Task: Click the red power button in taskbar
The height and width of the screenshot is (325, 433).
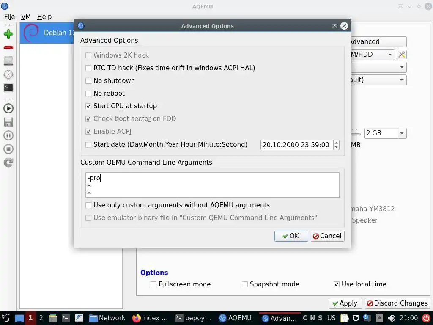Action: tap(426, 318)
